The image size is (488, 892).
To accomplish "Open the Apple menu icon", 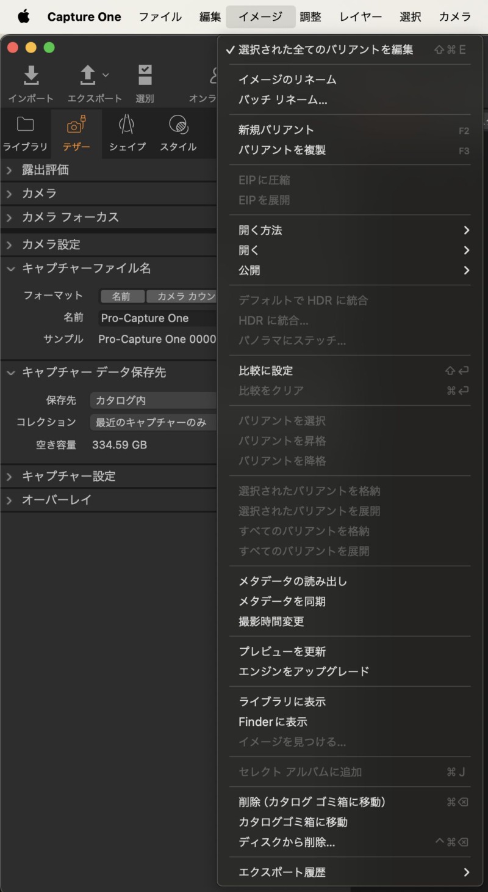I will (x=23, y=16).
